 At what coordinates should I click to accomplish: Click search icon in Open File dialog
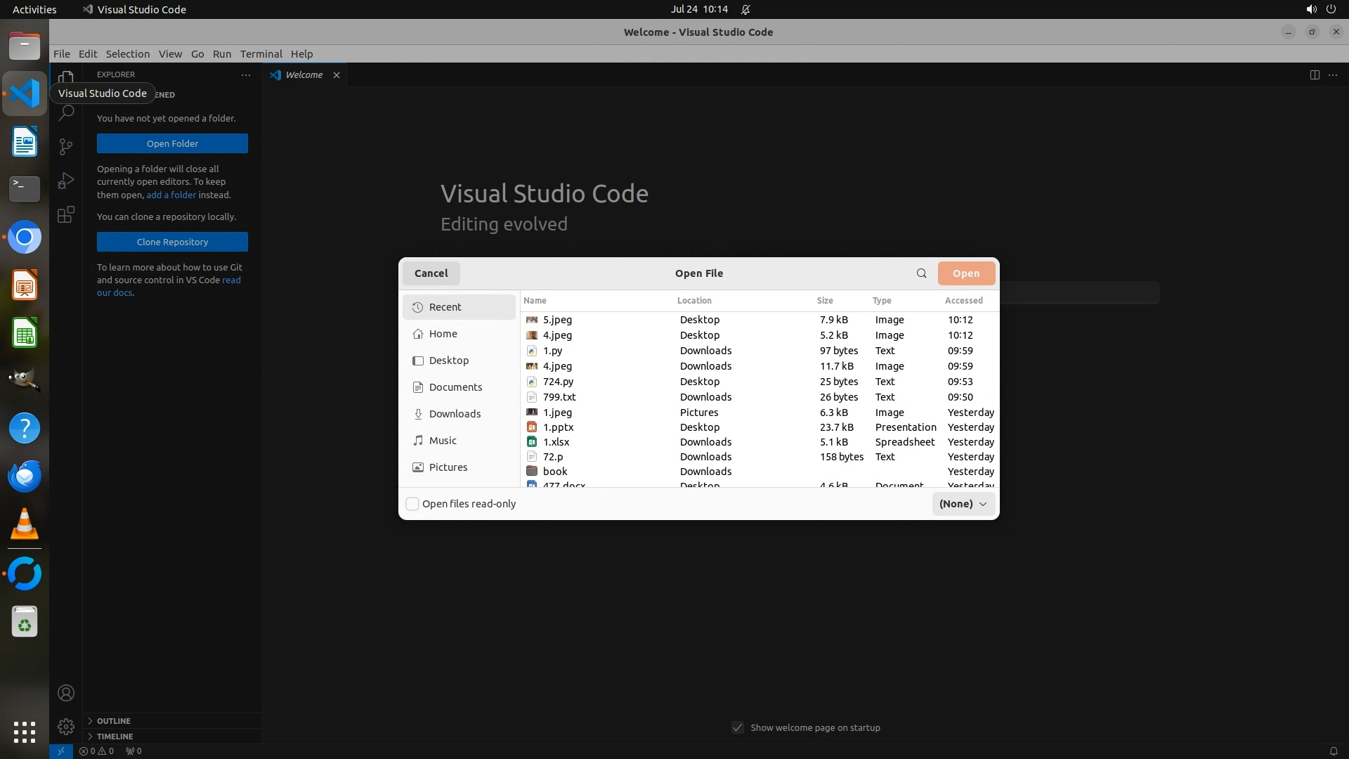(921, 273)
